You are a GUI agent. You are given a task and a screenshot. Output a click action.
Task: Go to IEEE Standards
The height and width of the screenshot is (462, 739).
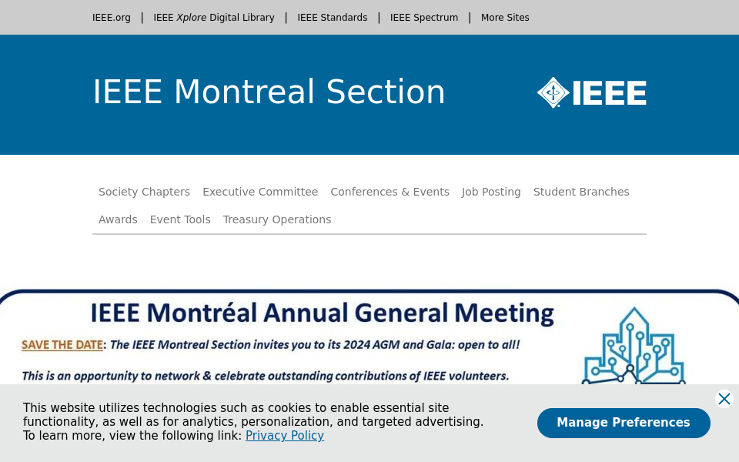332,18
